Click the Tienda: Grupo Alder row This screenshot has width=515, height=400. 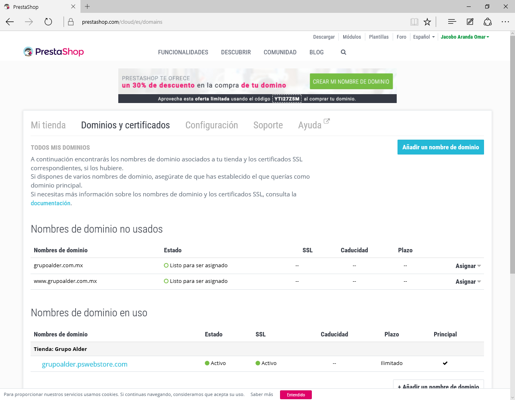click(257, 349)
